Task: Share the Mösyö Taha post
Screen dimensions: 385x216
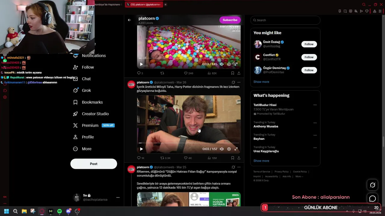Action: [239, 158]
